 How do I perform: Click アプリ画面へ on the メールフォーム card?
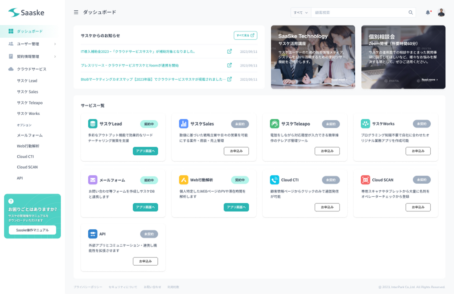145,207
